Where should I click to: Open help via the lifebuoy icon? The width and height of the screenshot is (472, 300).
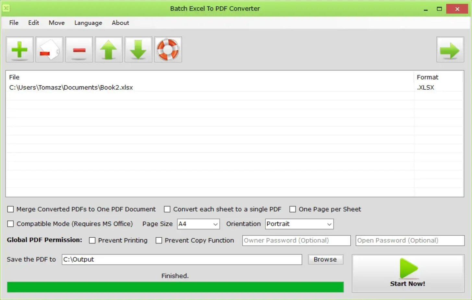point(168,49)
